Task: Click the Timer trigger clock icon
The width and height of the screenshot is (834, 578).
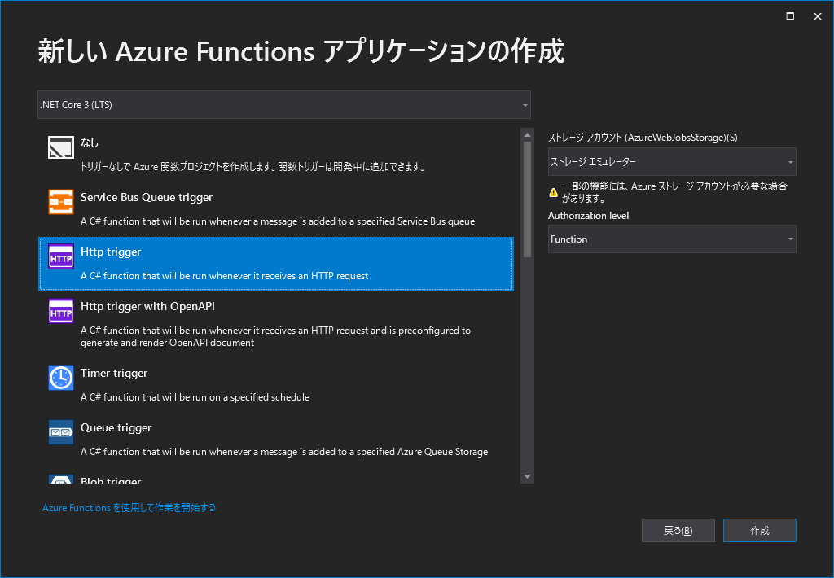Action: pyautogui.click(x=60, y=378)
